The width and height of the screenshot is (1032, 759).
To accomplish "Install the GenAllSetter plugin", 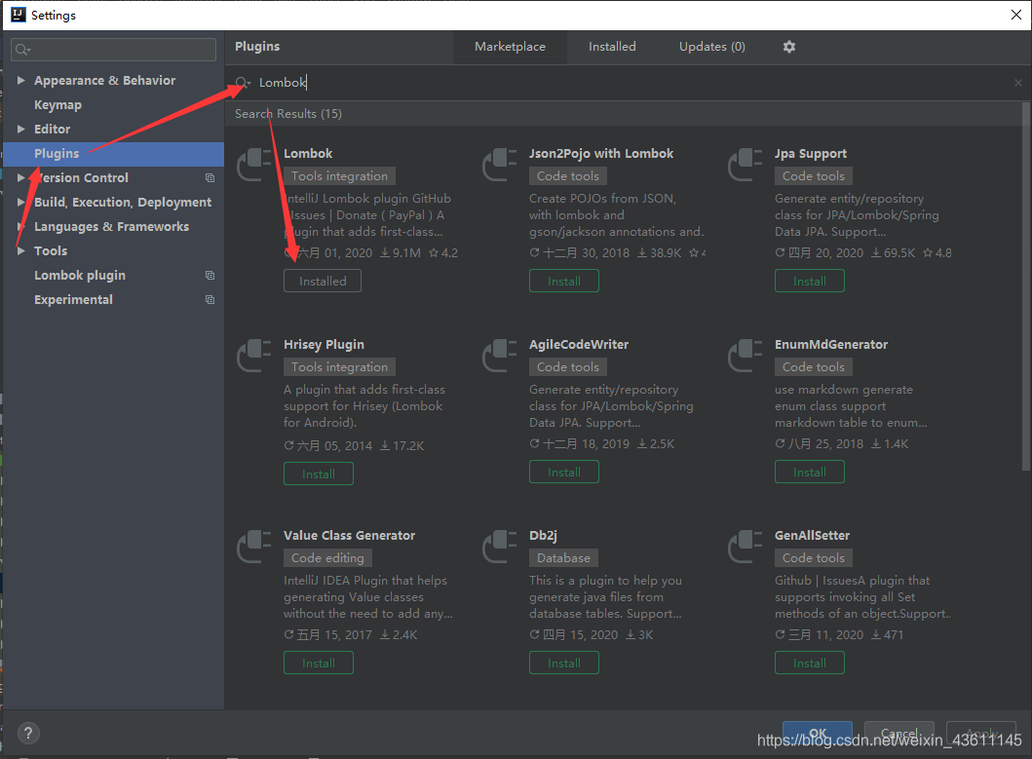I will point(810,663).
